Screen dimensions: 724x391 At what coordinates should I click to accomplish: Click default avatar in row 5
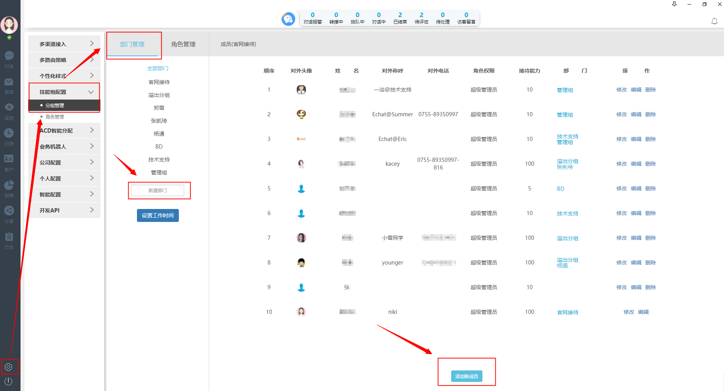301,188
